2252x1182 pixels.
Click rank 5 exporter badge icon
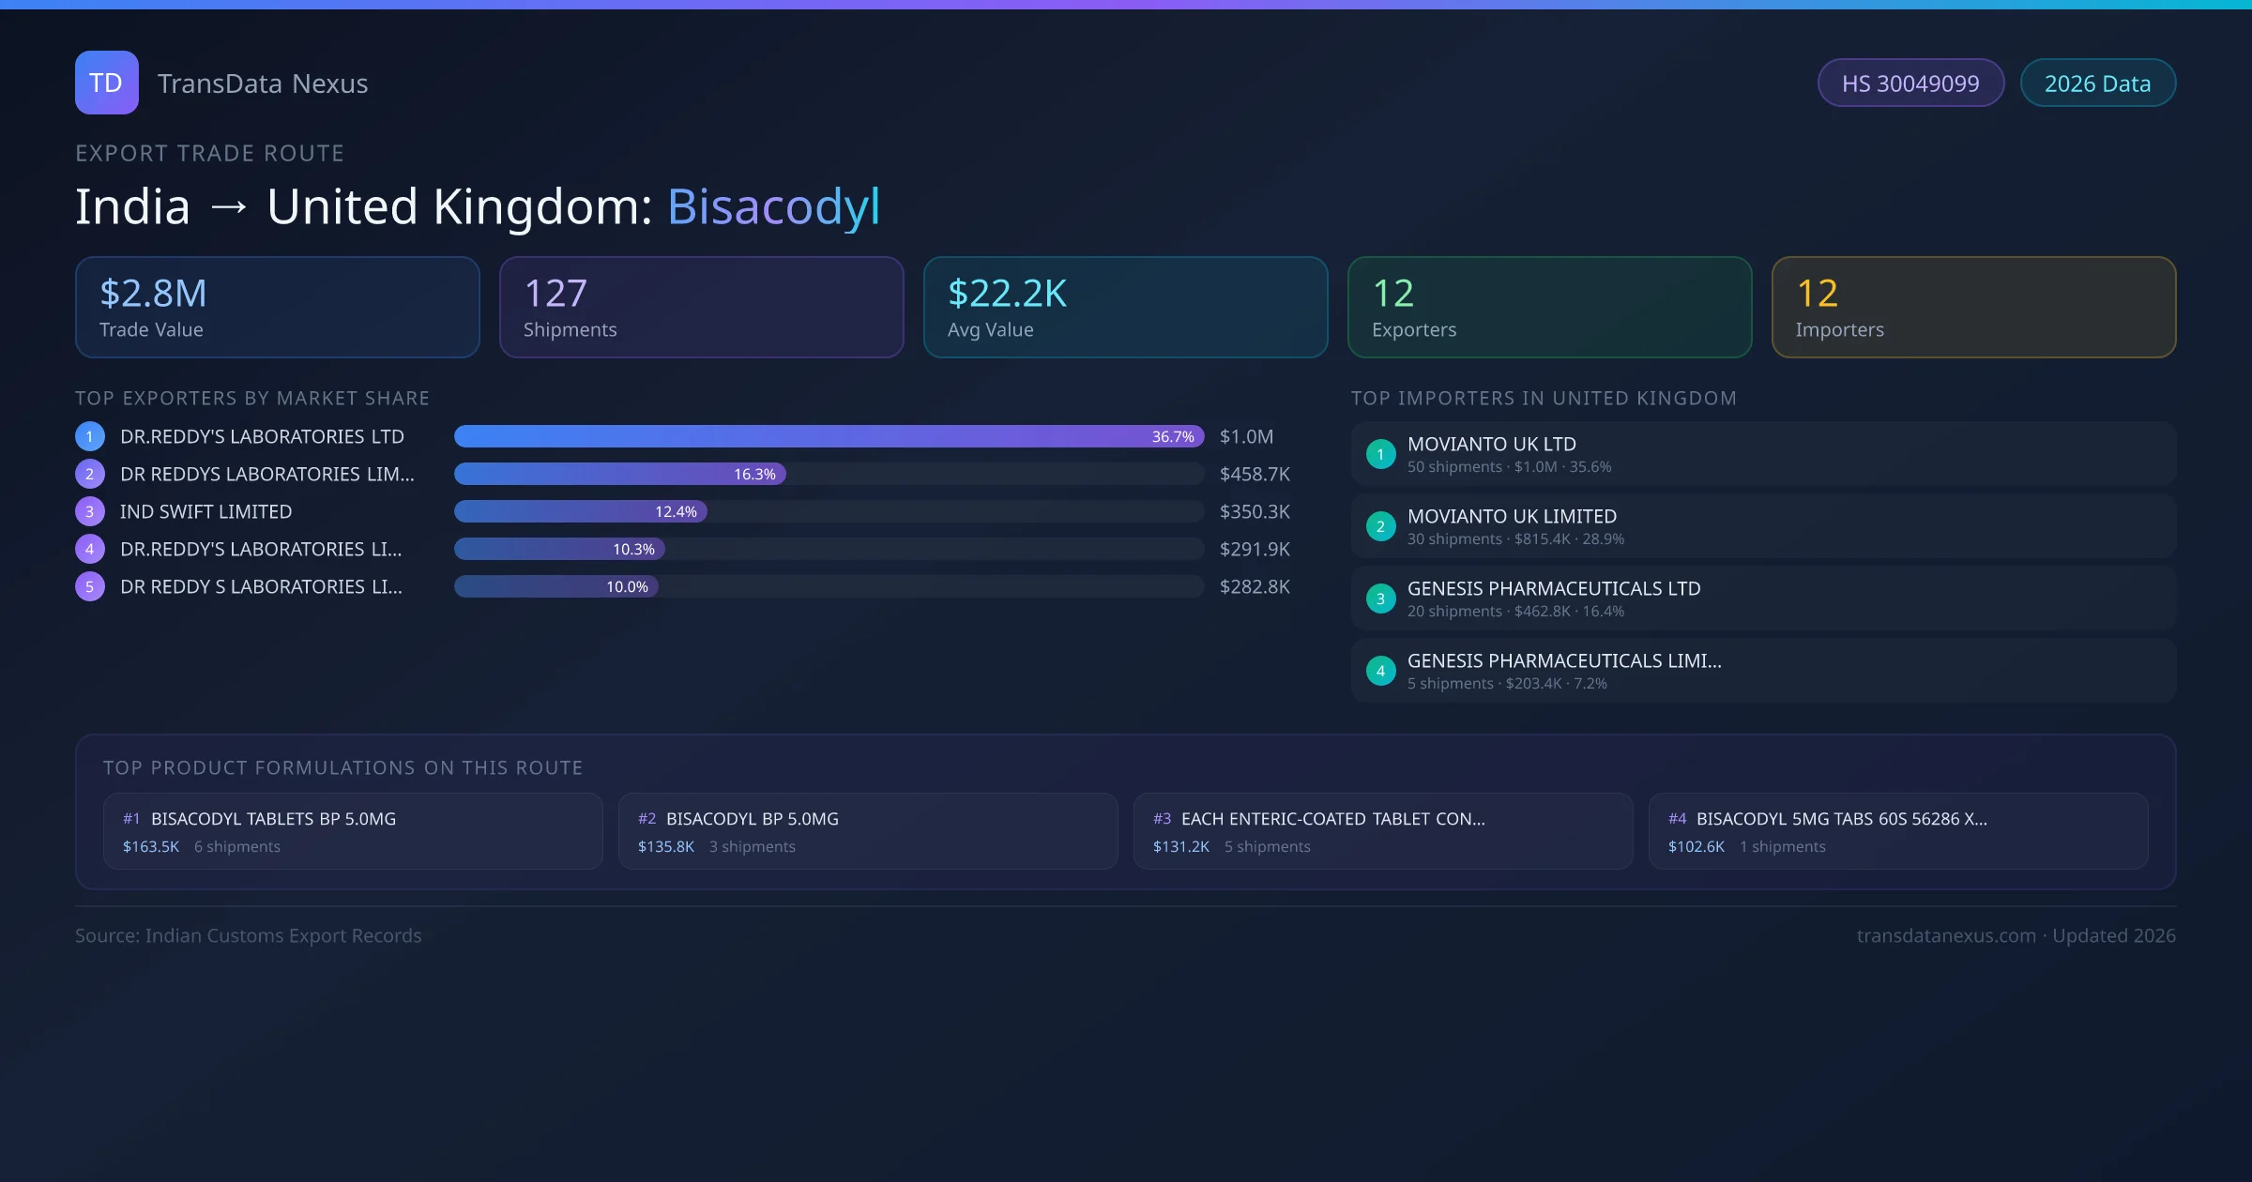[90, 586]
